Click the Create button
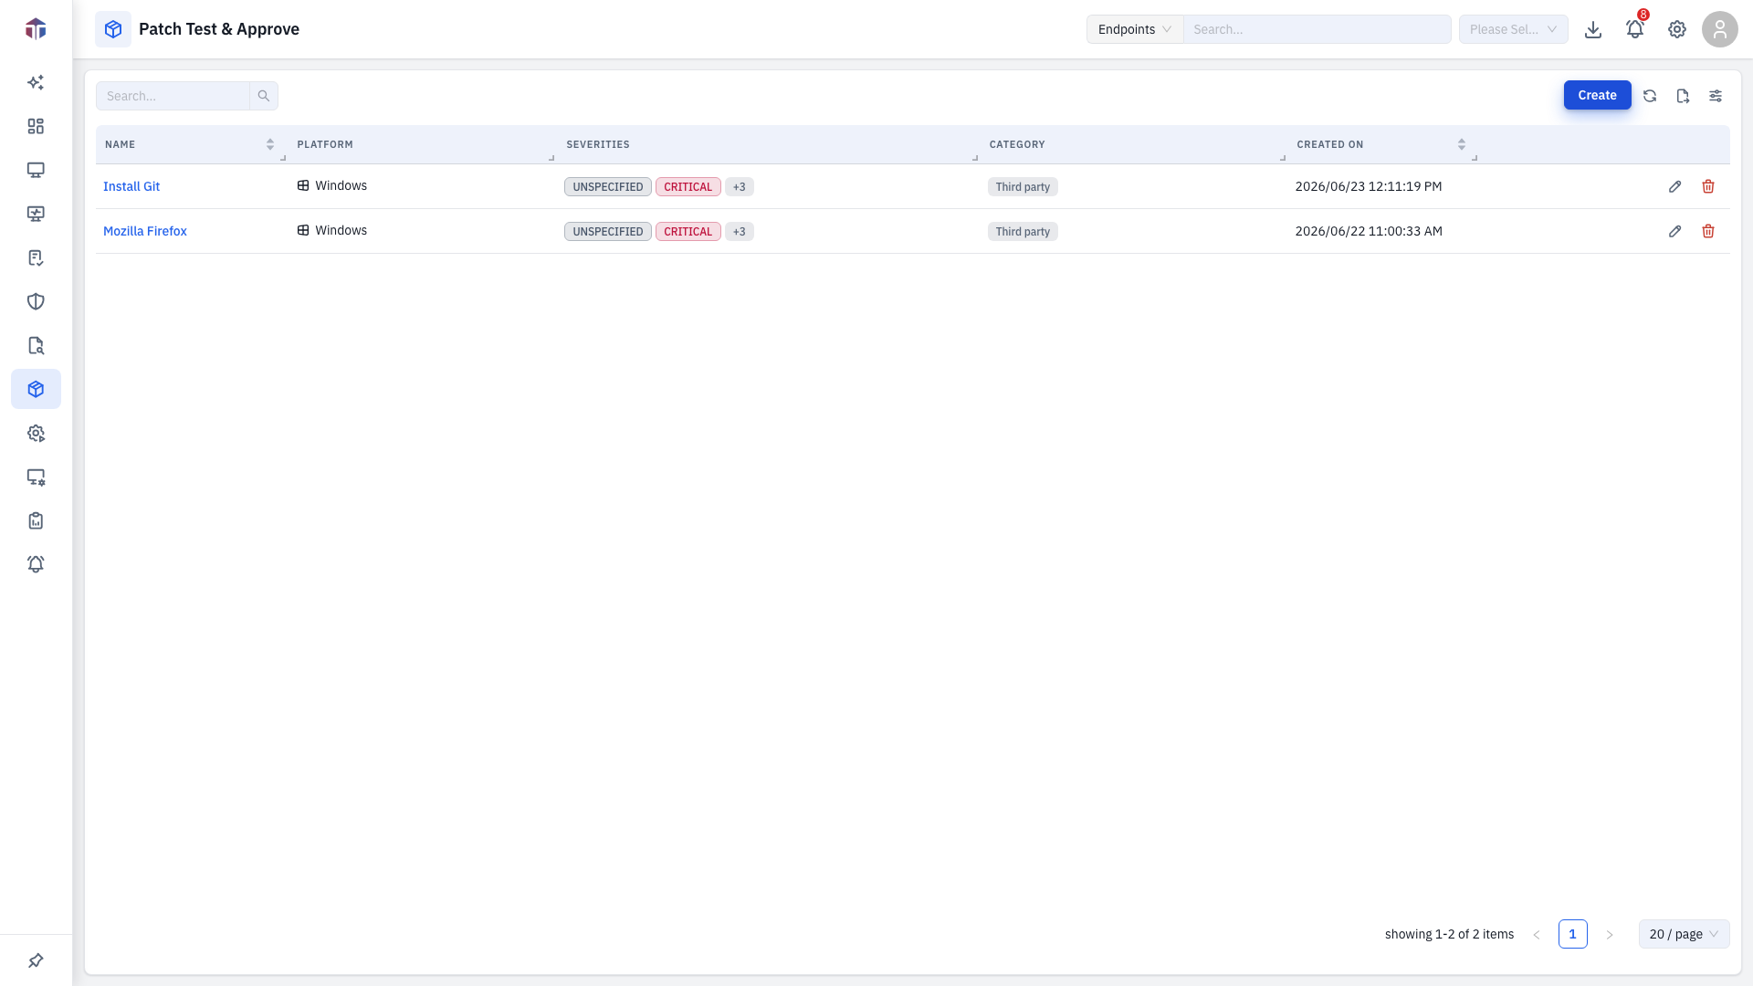This screenshot has width=1753, height=986. coord(1597,95)
